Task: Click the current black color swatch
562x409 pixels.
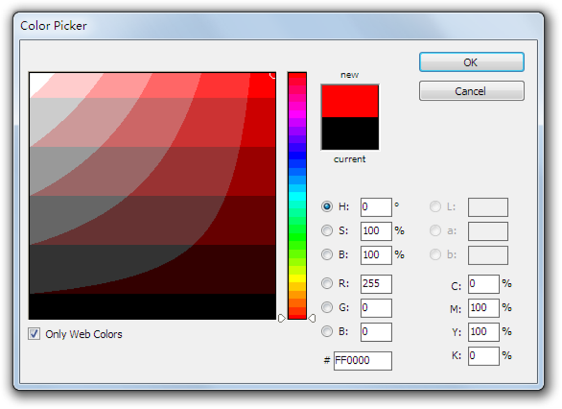Action: [x=350, y=133]
